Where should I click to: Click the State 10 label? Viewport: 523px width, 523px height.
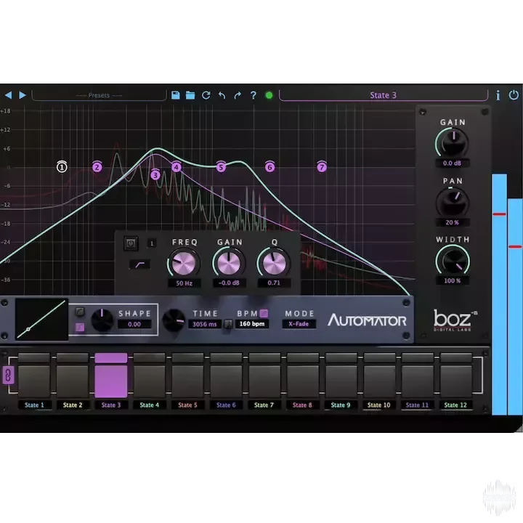click(379, 405)
